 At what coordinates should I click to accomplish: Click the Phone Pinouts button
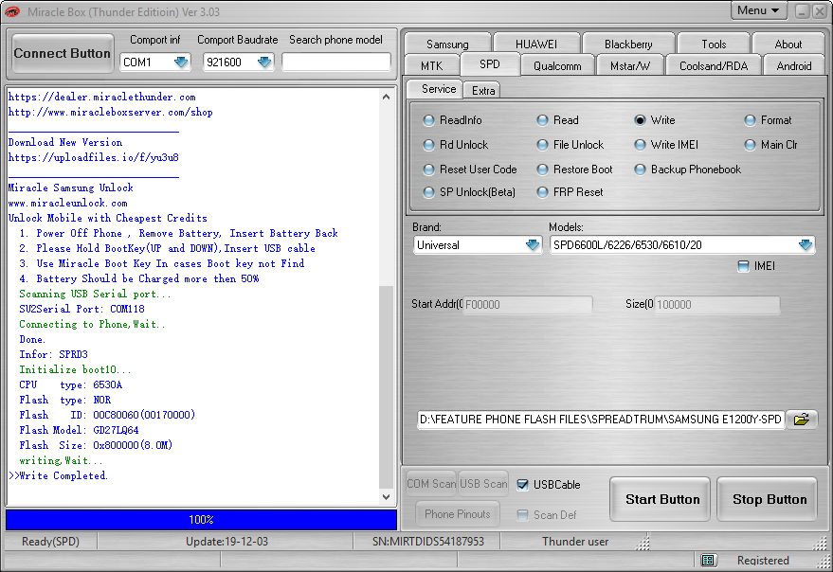pos(457,514)
